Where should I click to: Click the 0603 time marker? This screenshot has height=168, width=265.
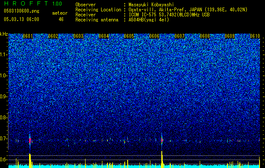(x=78, y=36)
